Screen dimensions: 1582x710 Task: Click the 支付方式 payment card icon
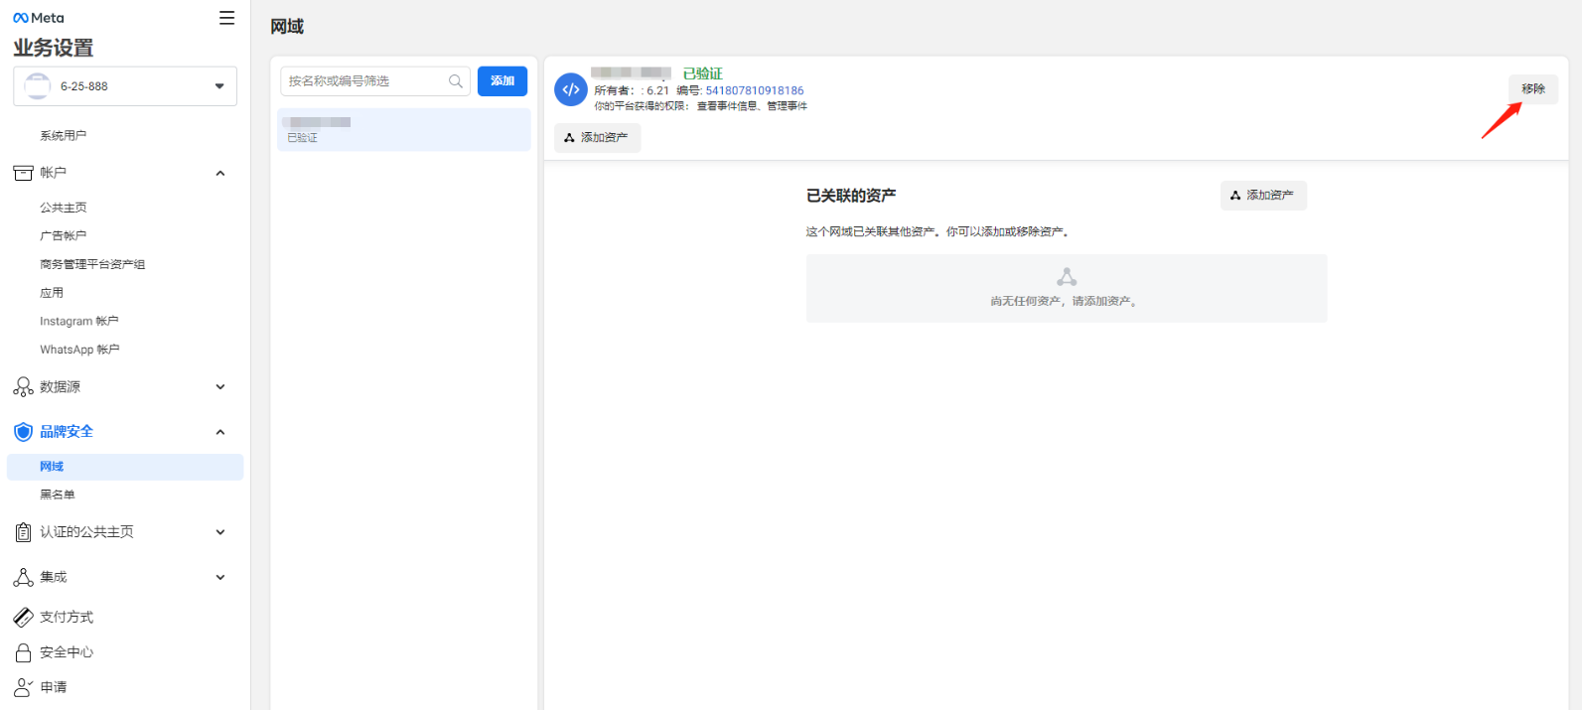(23, 618)
